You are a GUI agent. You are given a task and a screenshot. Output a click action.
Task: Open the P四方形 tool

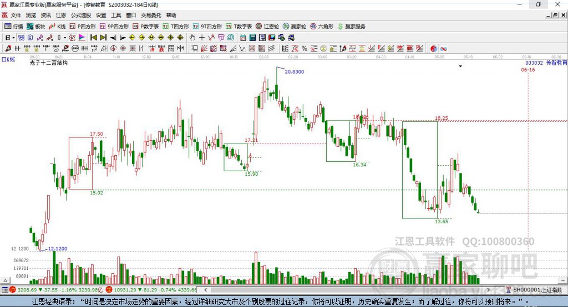(x=83, y=27)
